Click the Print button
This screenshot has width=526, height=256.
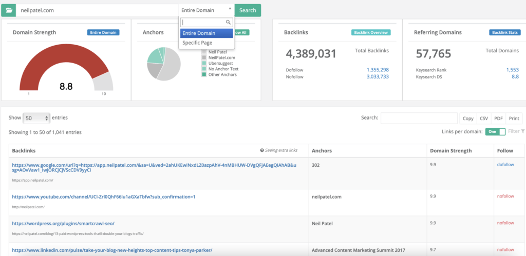[x=514, y=119]
